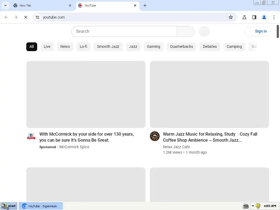Open the Warm Jazz Music title link
The height and width of the screenshot is (210, 280).
coord(210,137)
